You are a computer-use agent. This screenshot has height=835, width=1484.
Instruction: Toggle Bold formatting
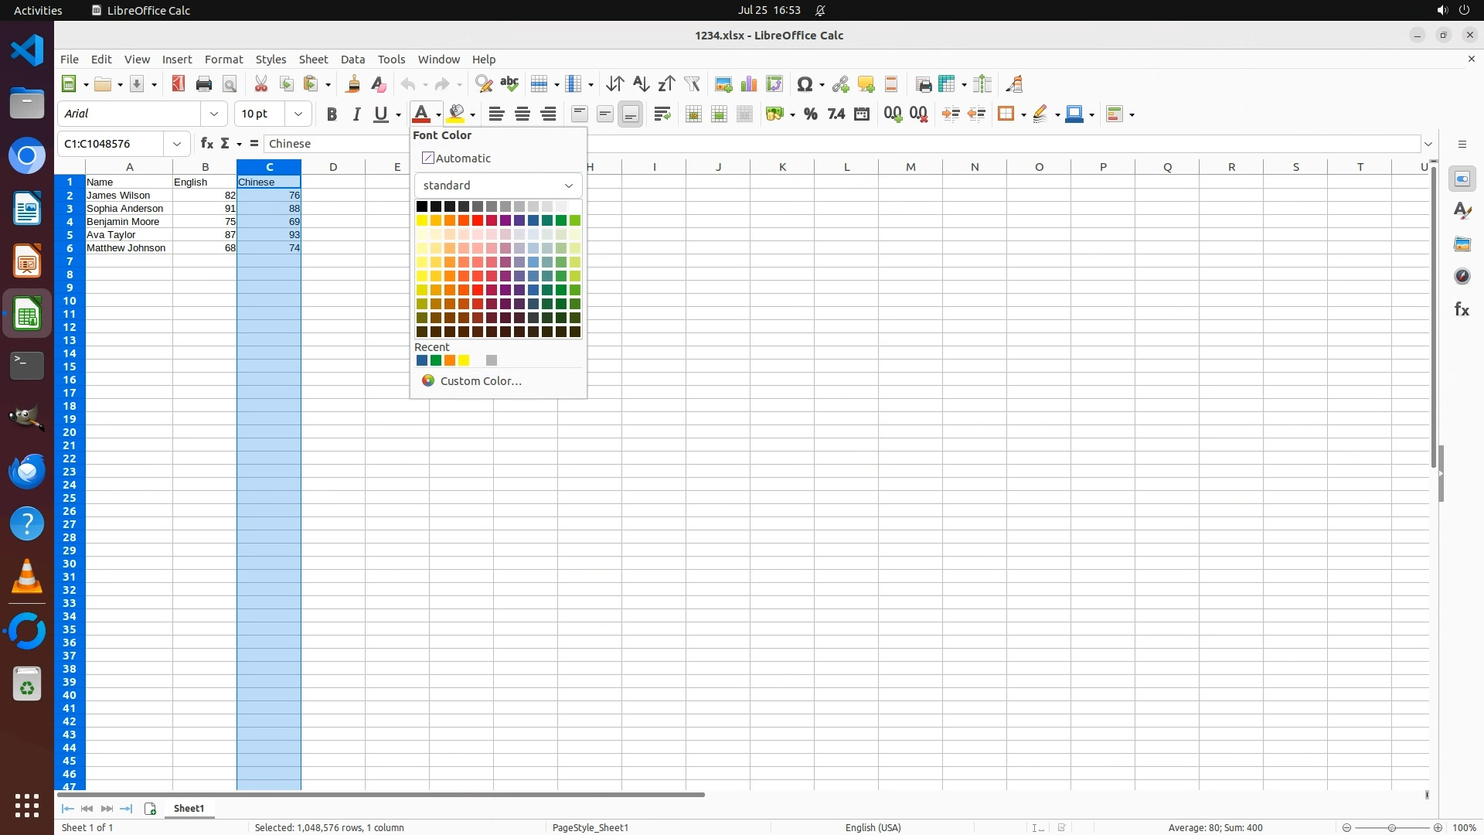[x=332, y=114]
